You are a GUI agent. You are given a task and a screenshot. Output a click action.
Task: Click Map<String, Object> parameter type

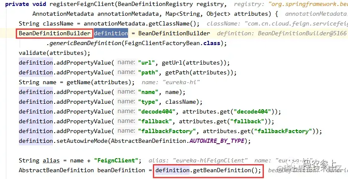(198, 14)
